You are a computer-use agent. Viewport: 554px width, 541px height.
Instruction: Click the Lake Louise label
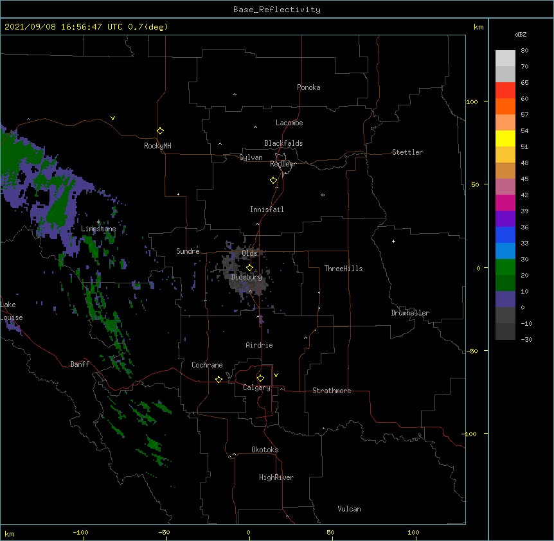point(10,311)
